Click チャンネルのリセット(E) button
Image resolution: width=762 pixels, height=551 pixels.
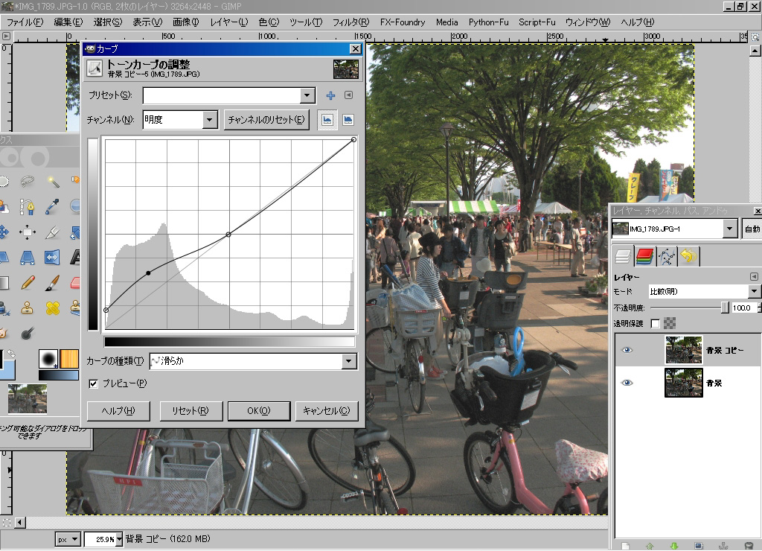266,120
